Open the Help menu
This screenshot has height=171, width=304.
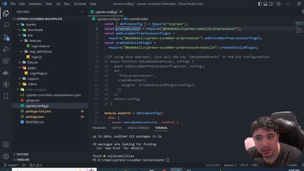pyautogui.click(x=93, y=4)
